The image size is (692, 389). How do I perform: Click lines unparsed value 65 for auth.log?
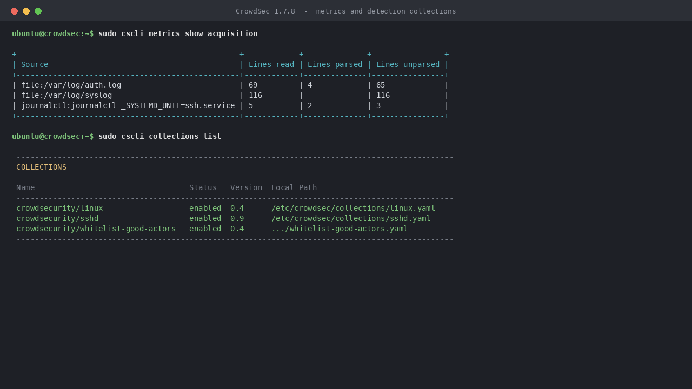coord(381,85)
